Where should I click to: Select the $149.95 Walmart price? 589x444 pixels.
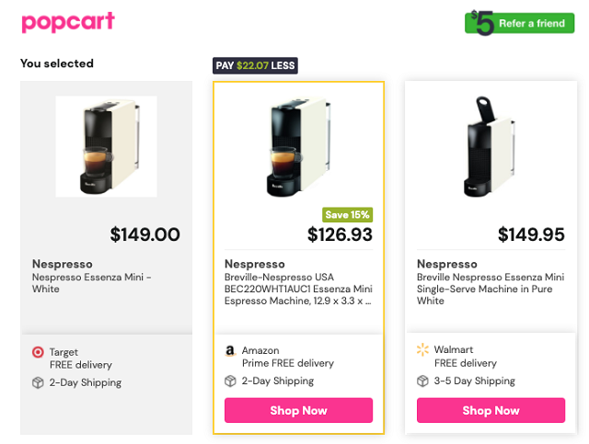[x=531, y=234]
